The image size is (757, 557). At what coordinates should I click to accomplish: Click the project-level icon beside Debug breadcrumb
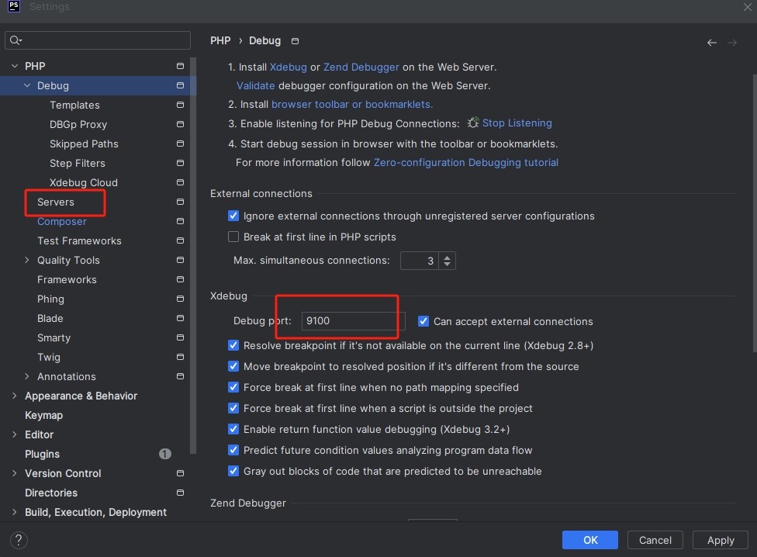coord(295,41)
